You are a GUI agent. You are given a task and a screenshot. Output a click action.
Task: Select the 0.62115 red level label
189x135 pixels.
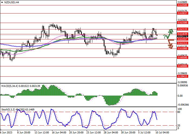tap(183, 29)
